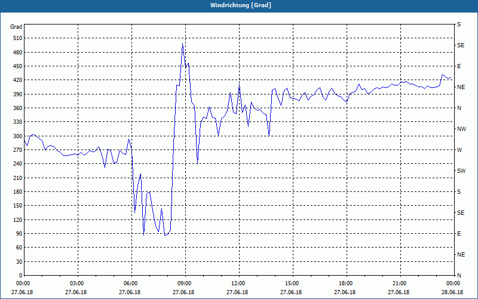Choose the 120 value on the left axis
478x299 pixels.
point(17,219)
